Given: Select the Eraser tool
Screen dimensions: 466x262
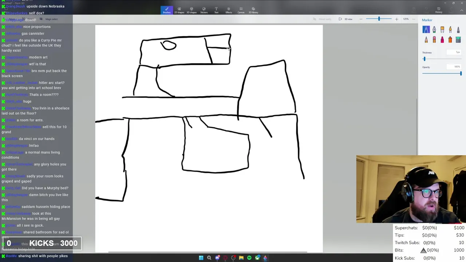Looking at the screenshot, I should [x=434, y=40].
